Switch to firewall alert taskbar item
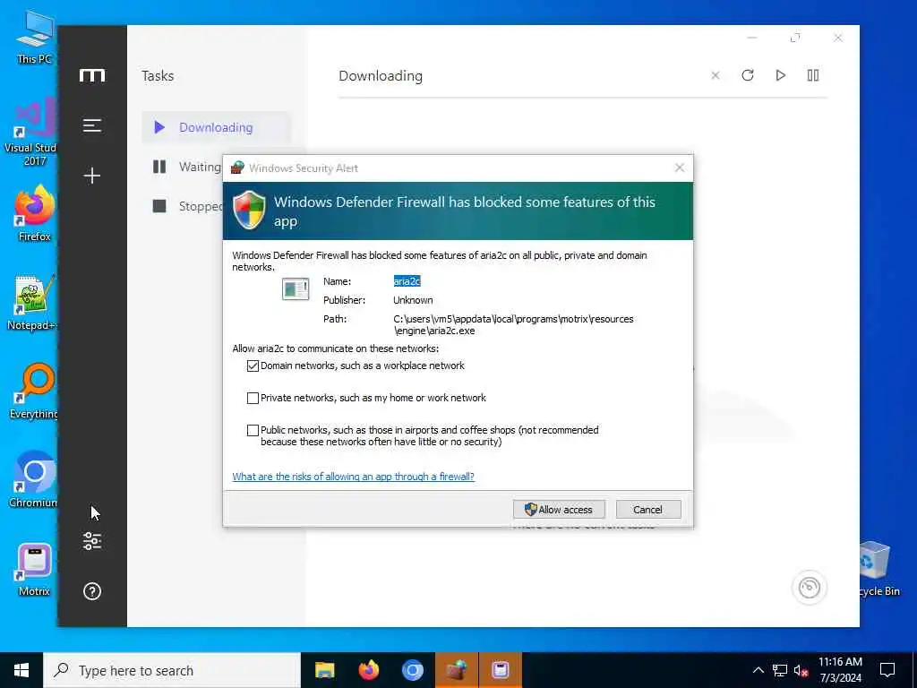This screenshot has width=917, height=688. point(456,670)
